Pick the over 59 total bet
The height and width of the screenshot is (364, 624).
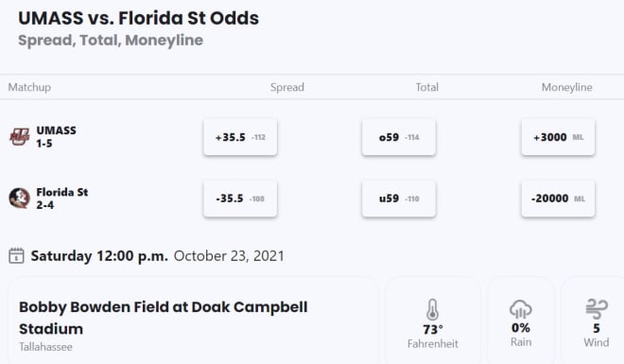coord(399,137)
